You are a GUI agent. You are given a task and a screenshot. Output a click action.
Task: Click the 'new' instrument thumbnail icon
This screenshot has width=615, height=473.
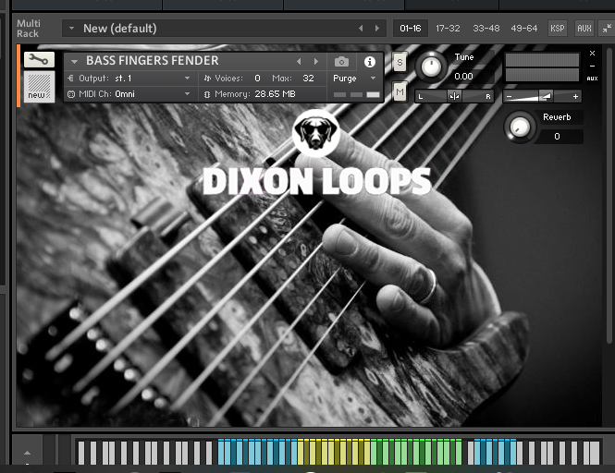click(39, 88)
